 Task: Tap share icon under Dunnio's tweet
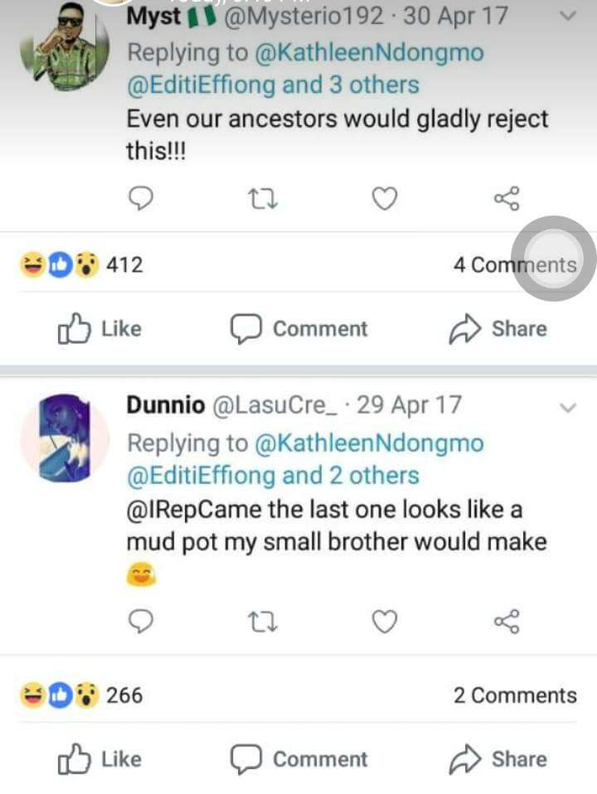point(506,622)
